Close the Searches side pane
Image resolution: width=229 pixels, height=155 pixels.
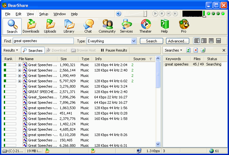click(224, 50)
